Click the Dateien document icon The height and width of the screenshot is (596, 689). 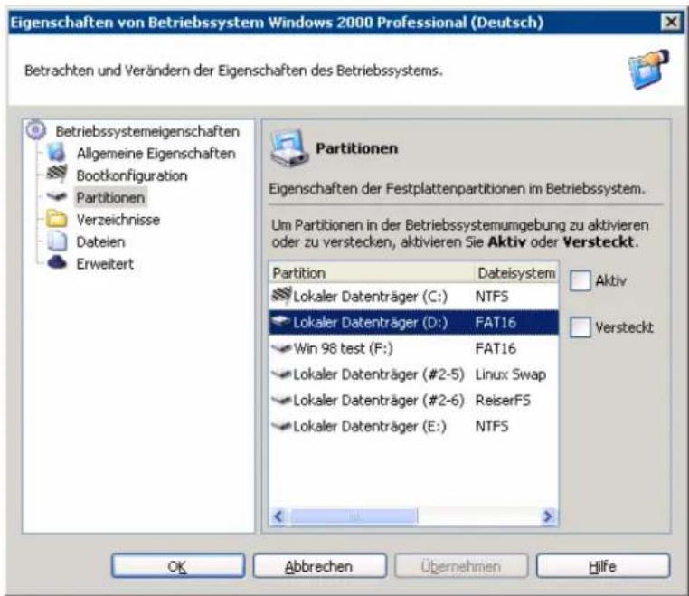tap(57, 241)
